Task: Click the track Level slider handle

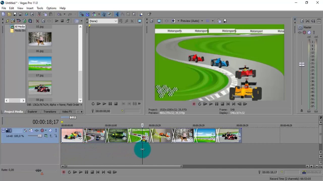Action: 40,136
